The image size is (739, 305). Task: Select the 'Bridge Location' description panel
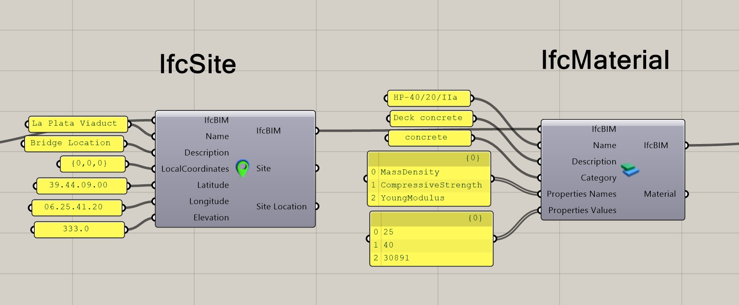(x=74, y=143)
